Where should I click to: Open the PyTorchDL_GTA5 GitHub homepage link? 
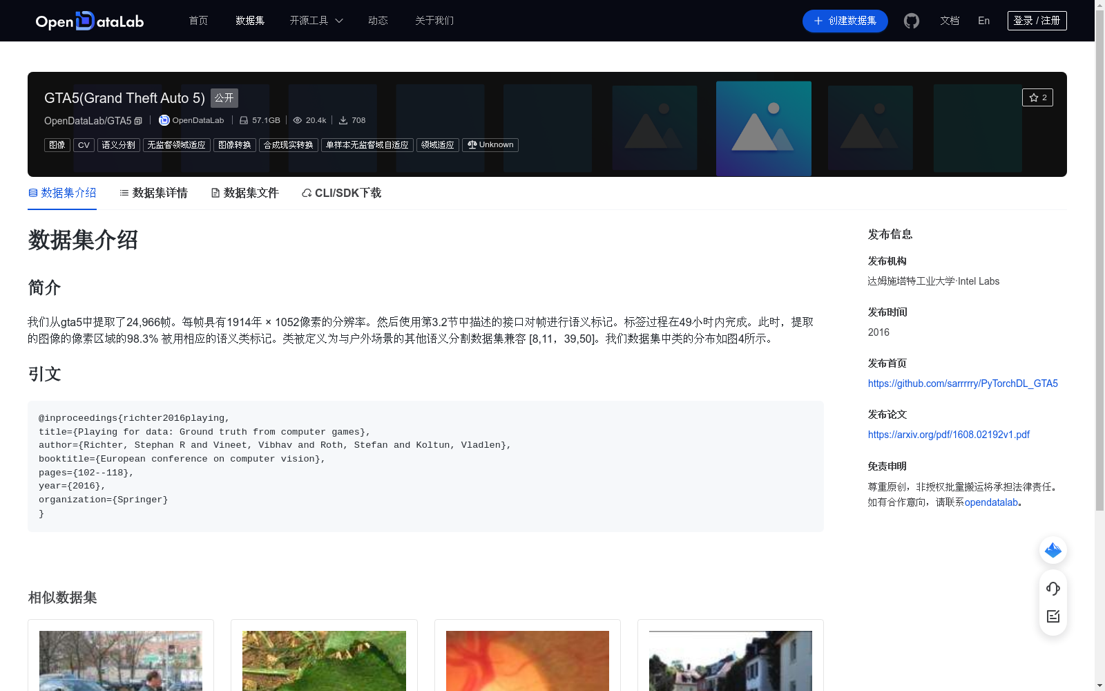point(962,384)
